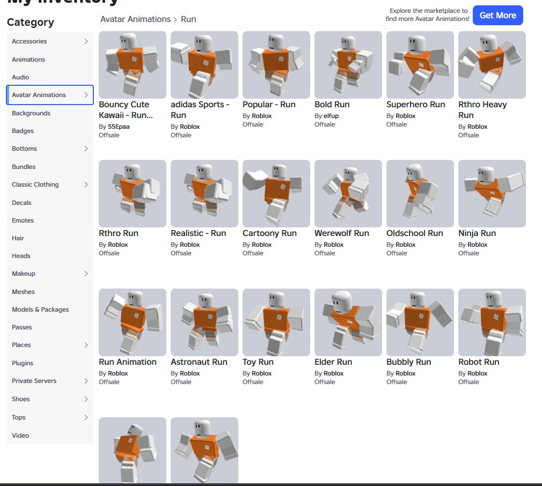
Task: Click Roblox creator under Rthro Heavy Run
Action: coord(478,127)
